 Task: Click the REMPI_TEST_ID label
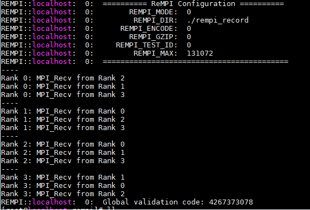[x=146, y=45]
